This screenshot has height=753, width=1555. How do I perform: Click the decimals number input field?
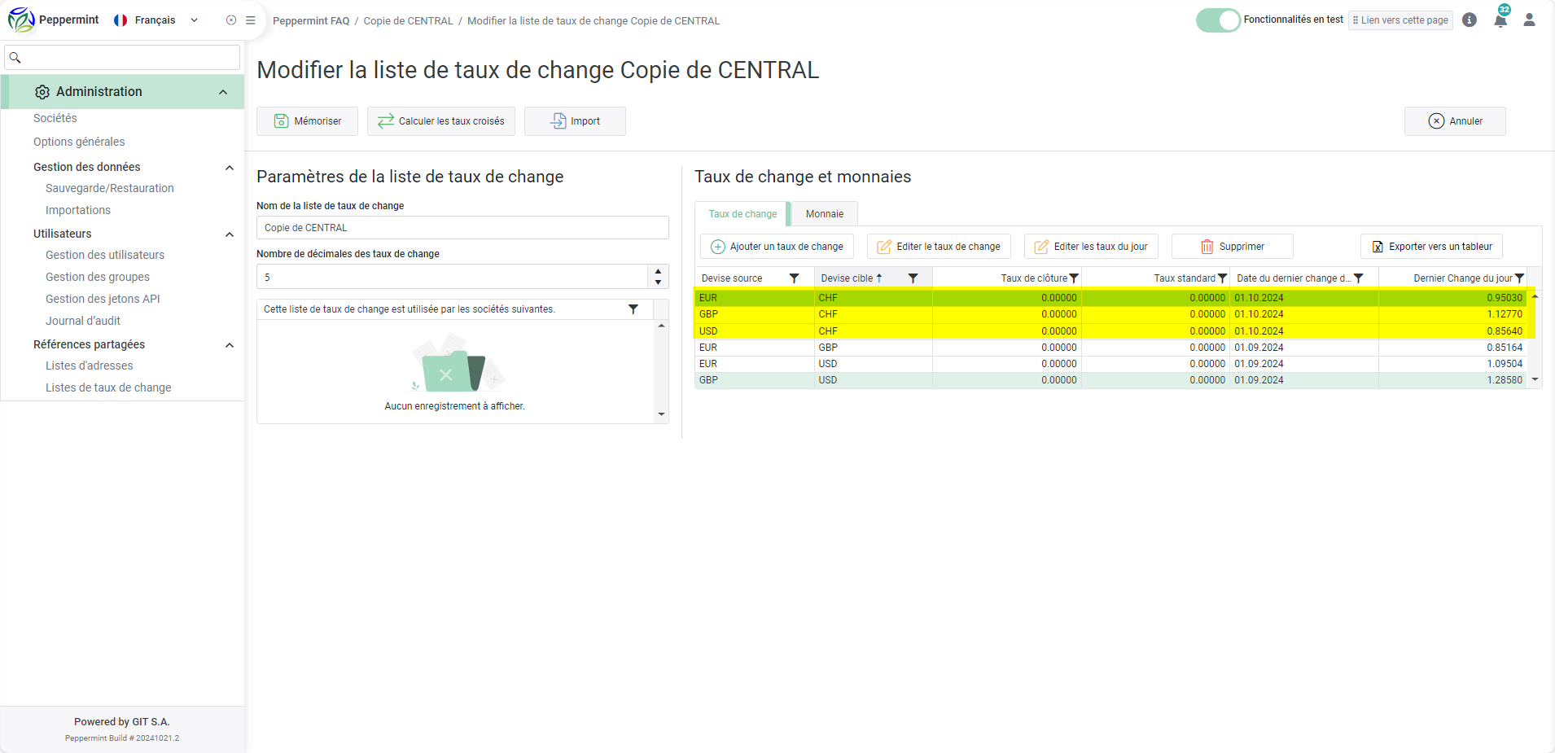[453, 277]
